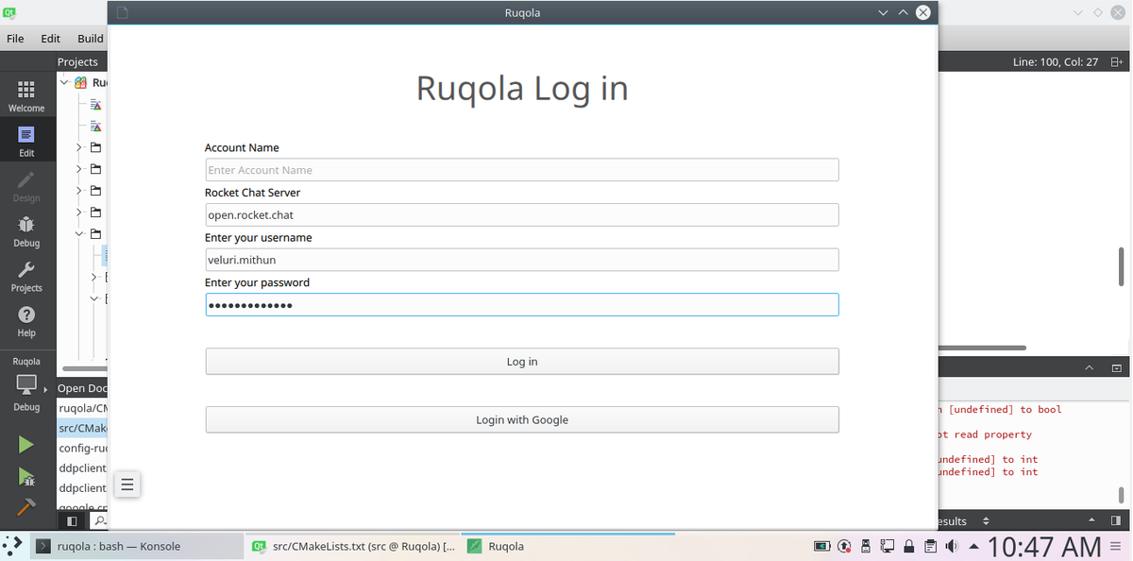
Task: Expand the hidden system tray icons arrow
Action: 973,546
